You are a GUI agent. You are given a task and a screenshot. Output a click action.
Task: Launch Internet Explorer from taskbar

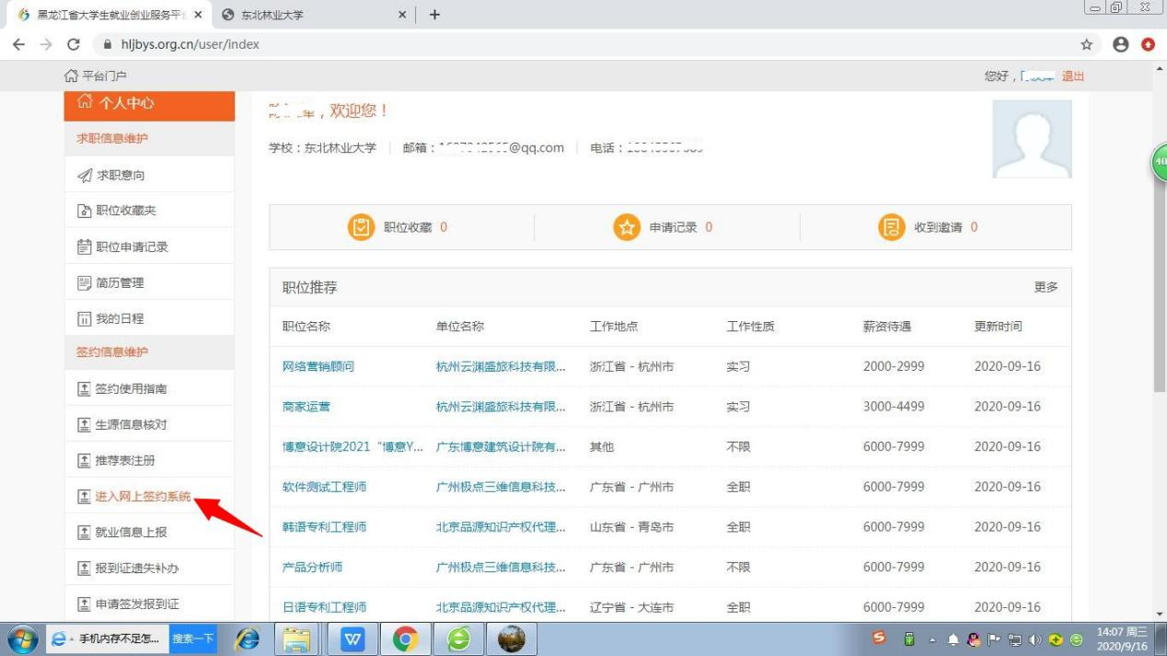tap(247, 639)
